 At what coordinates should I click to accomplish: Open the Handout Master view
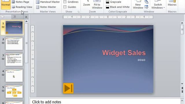coord(48,2)
